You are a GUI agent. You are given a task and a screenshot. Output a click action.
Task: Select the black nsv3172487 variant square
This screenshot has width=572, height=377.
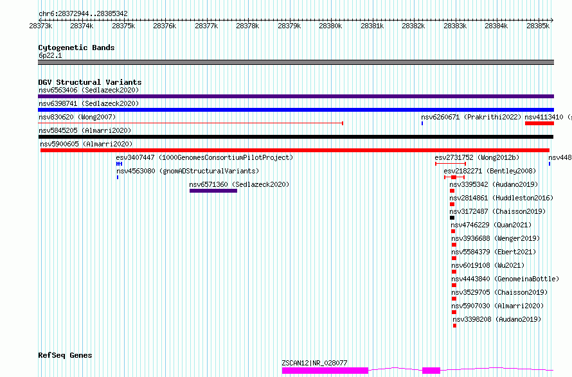coord(452,218)
